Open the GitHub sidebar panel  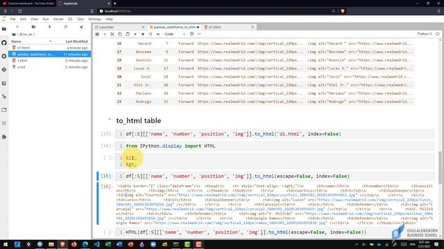click(x=4, y=43)
